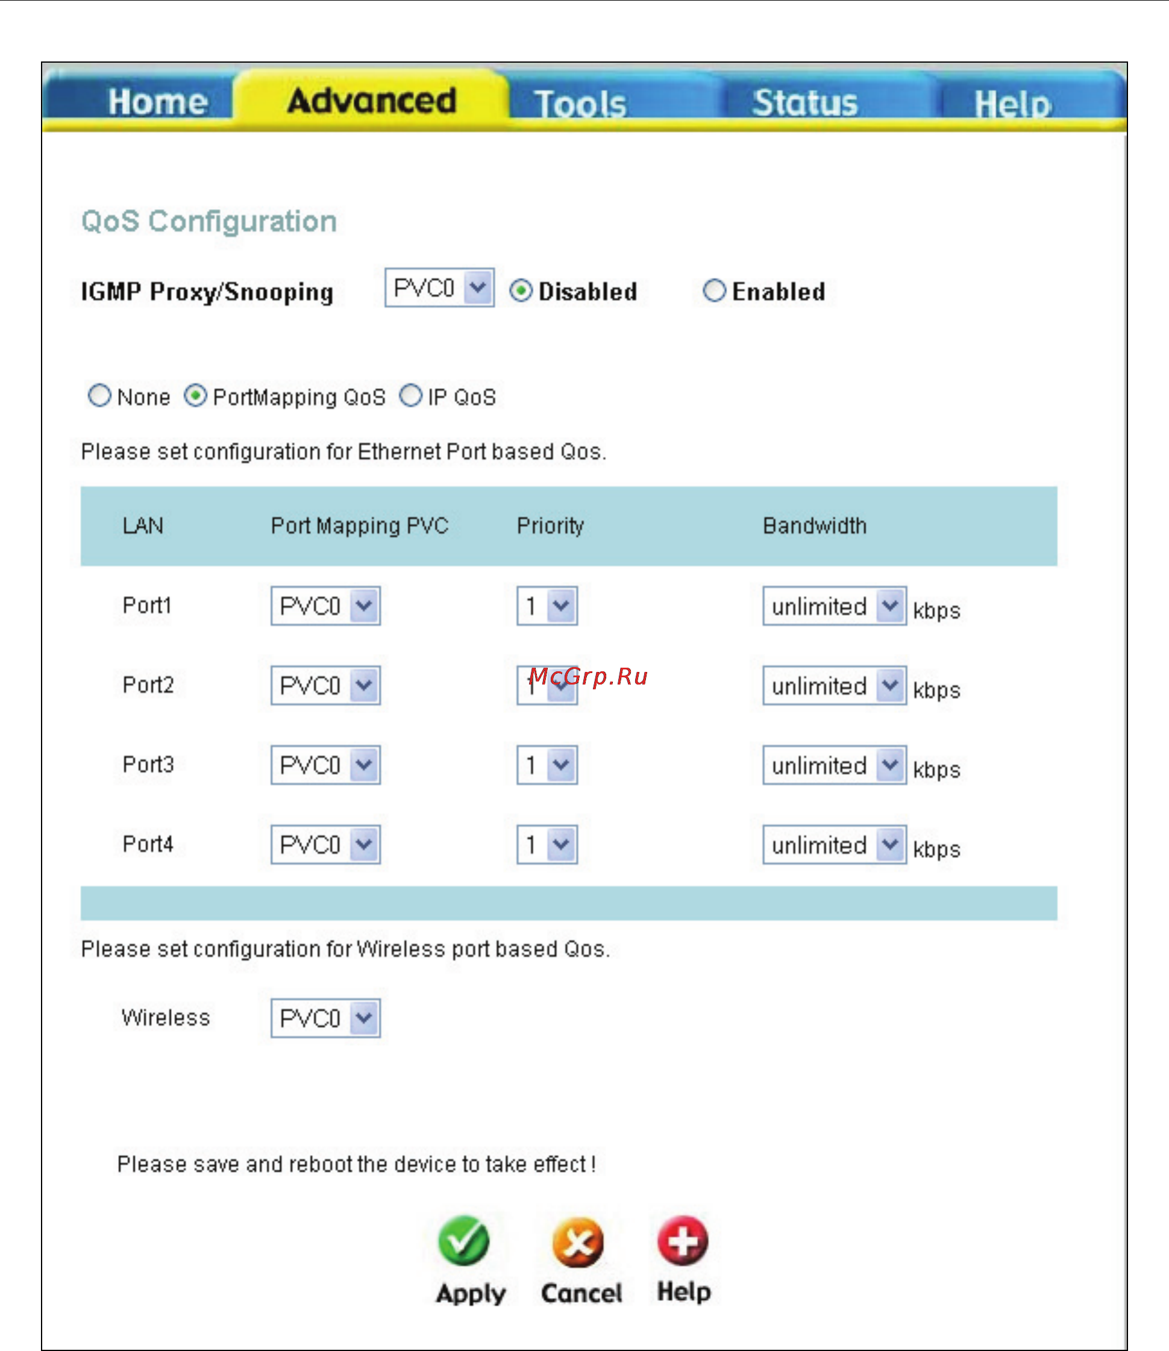The width and height of the screenshot is (1169, 1351).
Task: Click the Port4 row label
Action: tap(148, 844)
